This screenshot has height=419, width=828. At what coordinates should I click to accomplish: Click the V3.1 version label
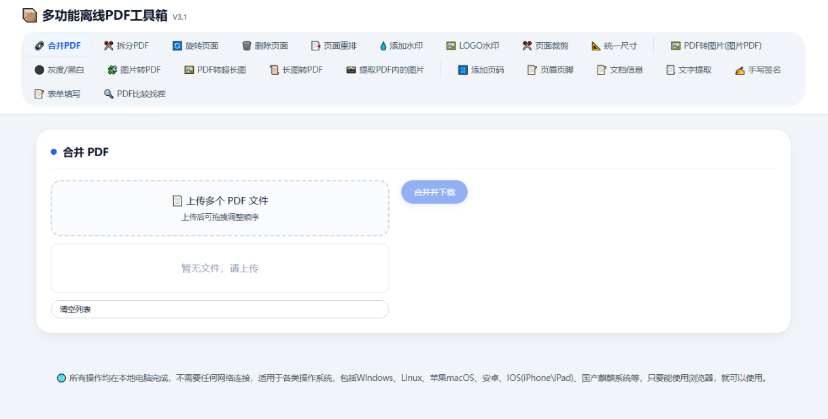click(179, 17)
